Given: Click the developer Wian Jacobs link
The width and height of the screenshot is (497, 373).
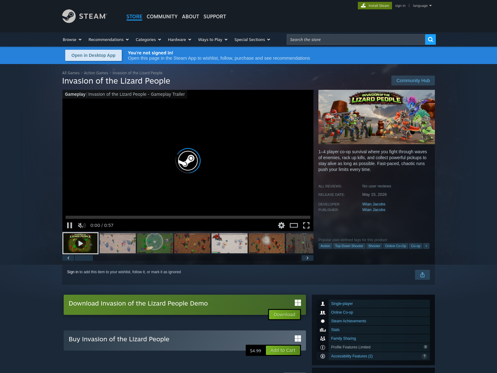Looking at the screenshot, I should coord(374,204).
